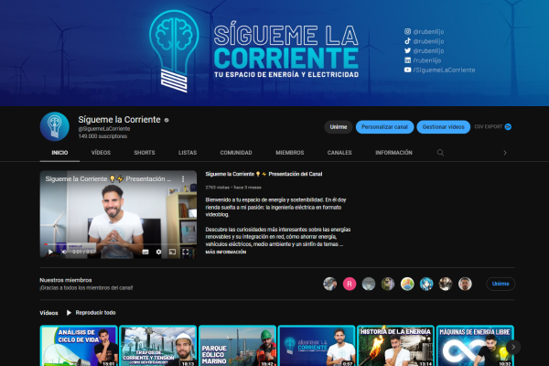Click the pink R member avatar

coord(350,284)
